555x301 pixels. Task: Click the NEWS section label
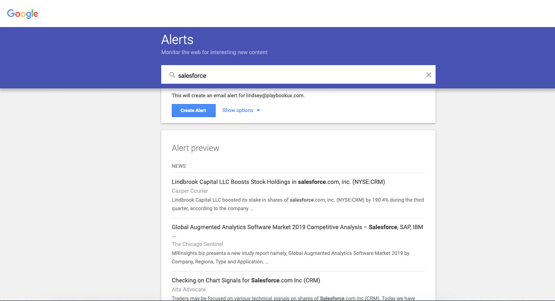coord(179,166)
